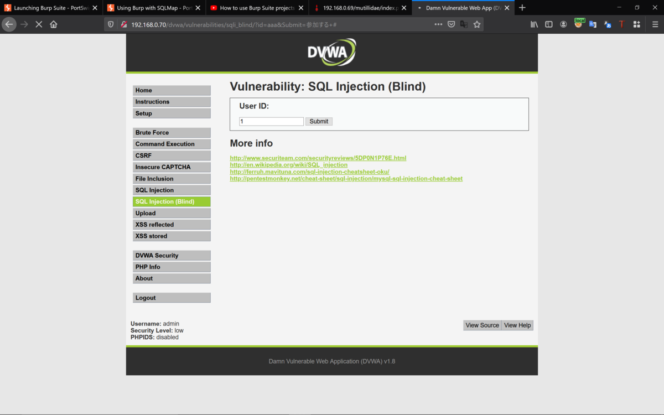Screen dimensions: 664x415
Task: Close the Damn Vulnerable Web App tab
Action: [507, 8]
